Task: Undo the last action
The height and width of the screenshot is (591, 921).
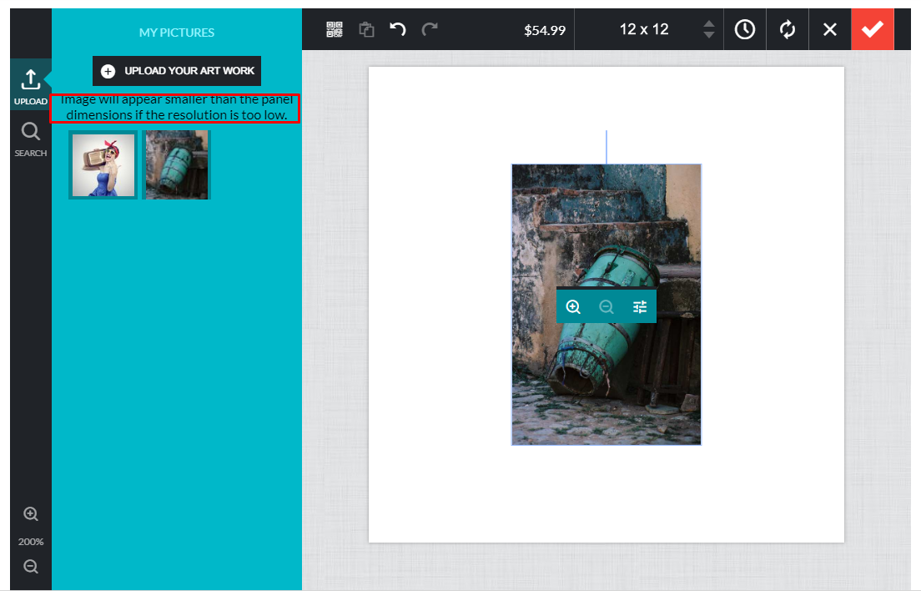Action: (x=398, y=28)
